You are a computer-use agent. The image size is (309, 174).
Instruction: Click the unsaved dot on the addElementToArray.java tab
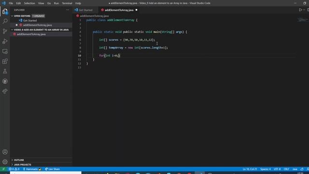(136, 10)
